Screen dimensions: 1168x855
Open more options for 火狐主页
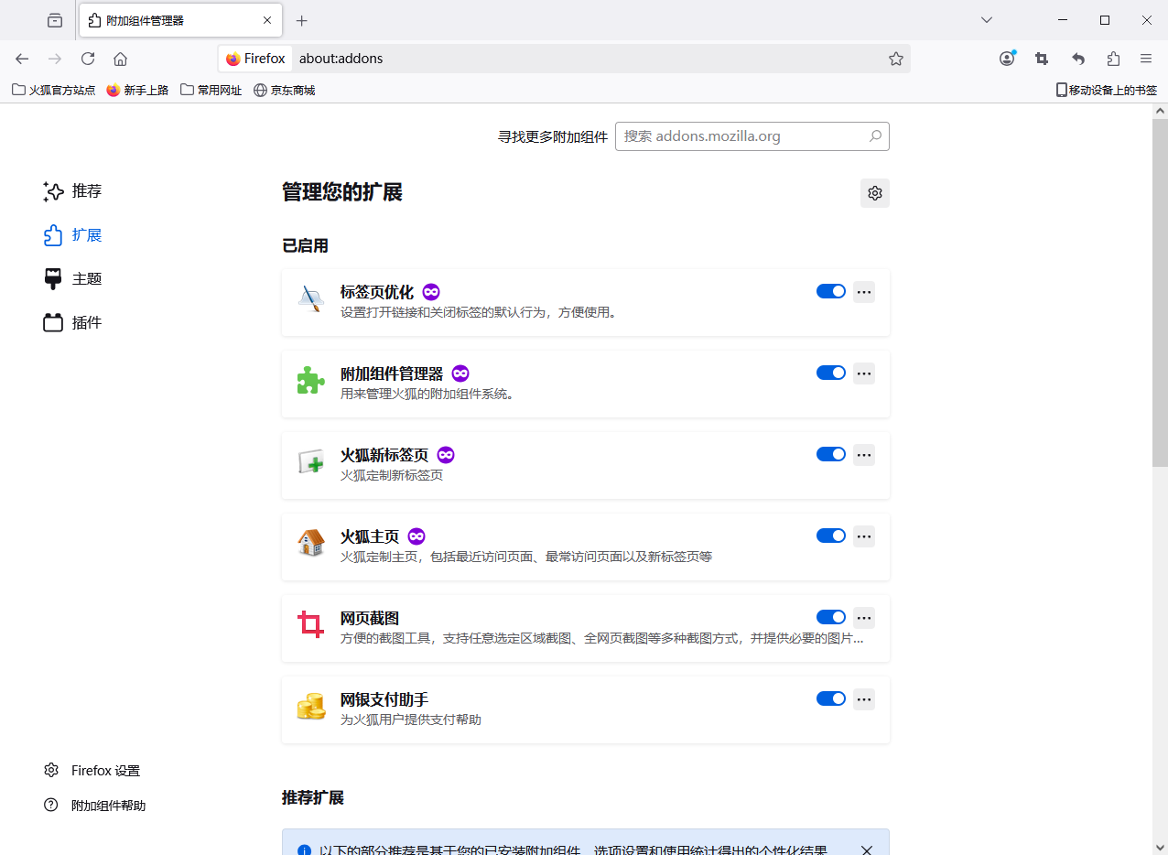864,536
